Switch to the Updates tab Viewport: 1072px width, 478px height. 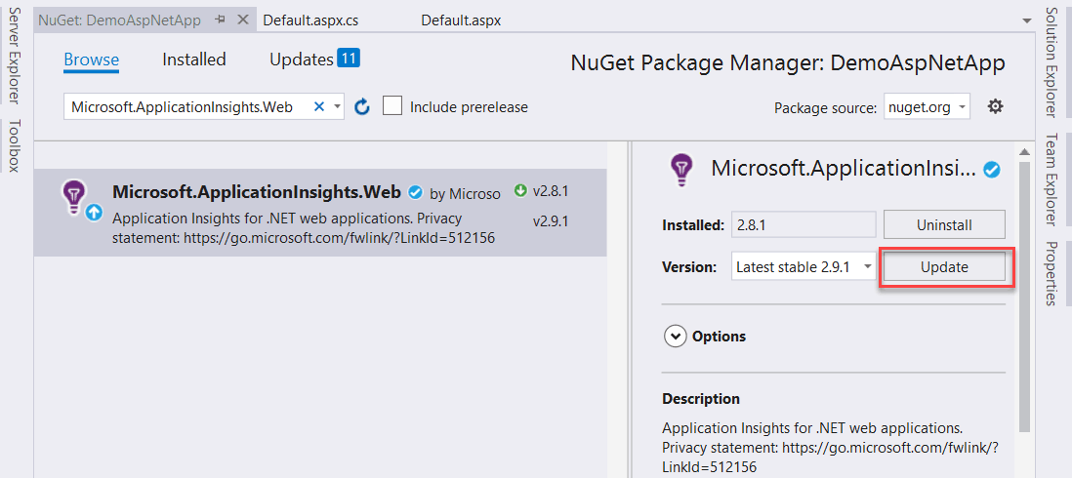pos(302,60)
